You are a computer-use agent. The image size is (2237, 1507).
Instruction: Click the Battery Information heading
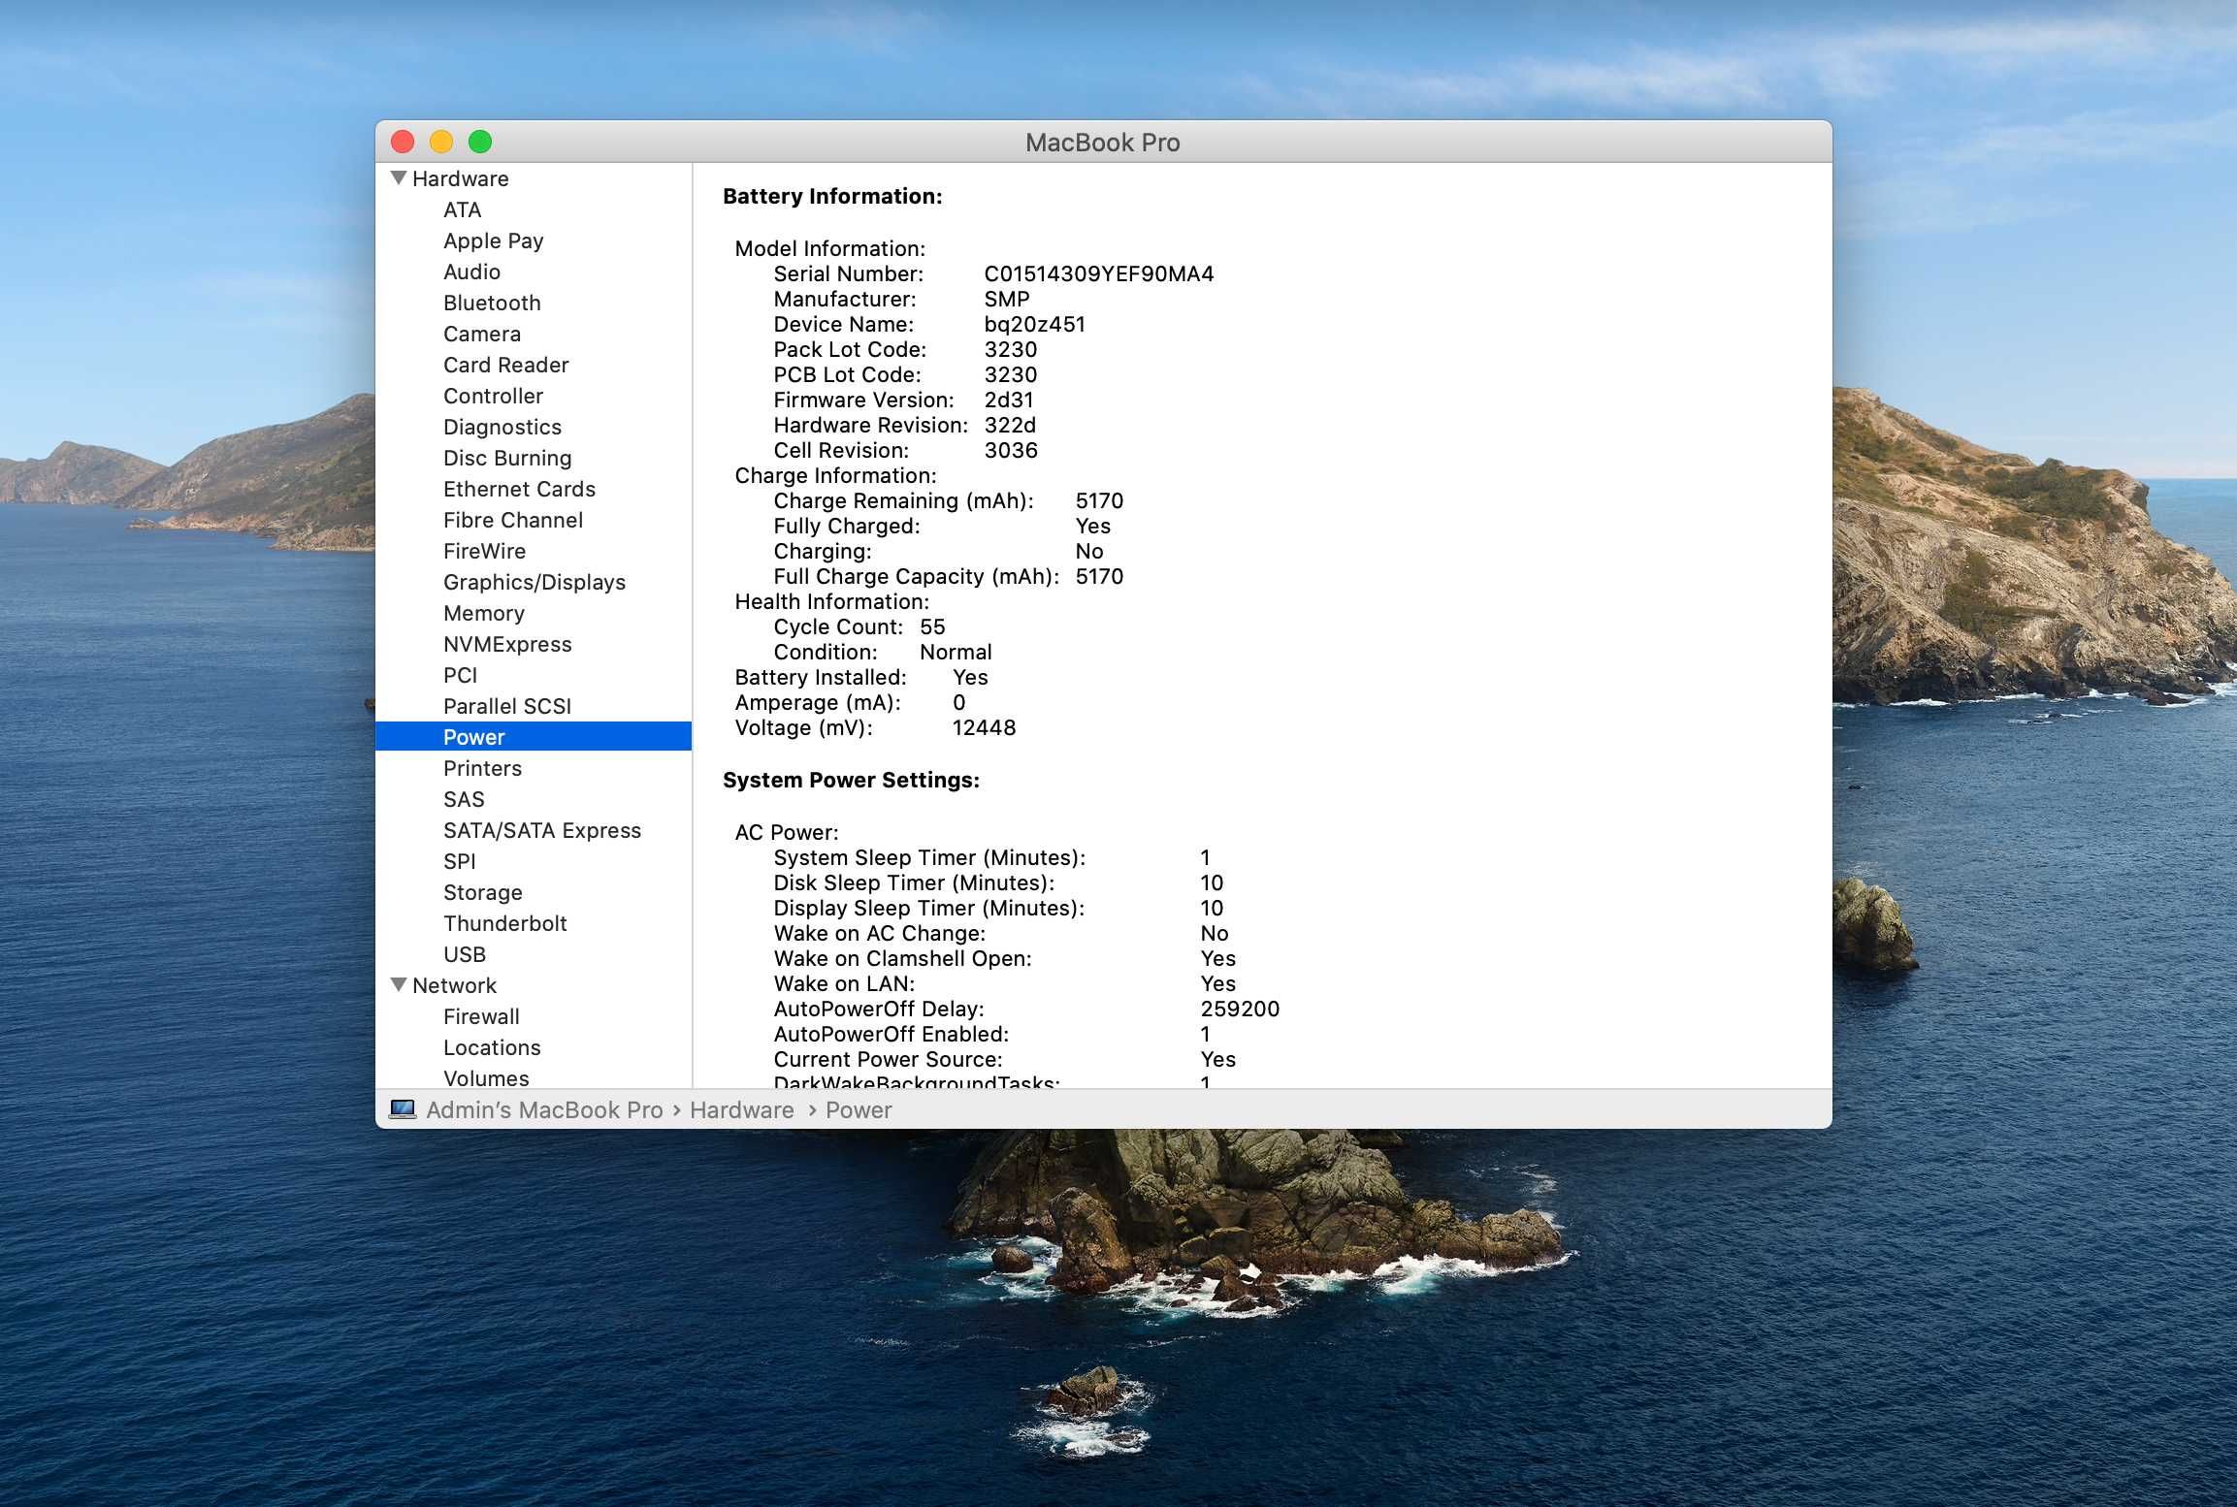(832, 196)
